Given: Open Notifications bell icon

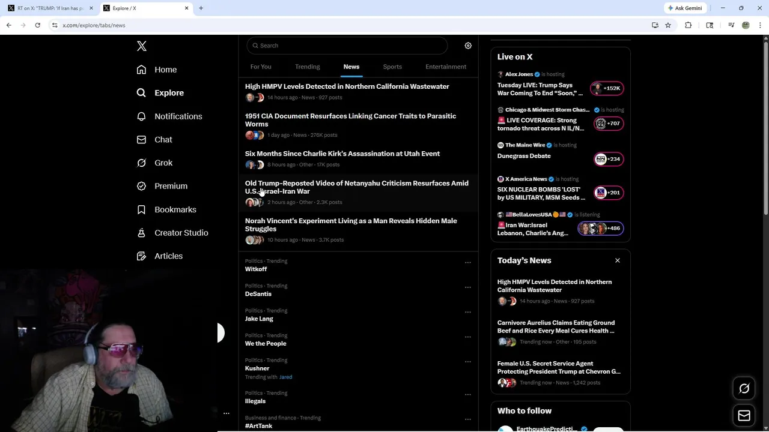Looking at the screenshot, I should pos(141,116).
